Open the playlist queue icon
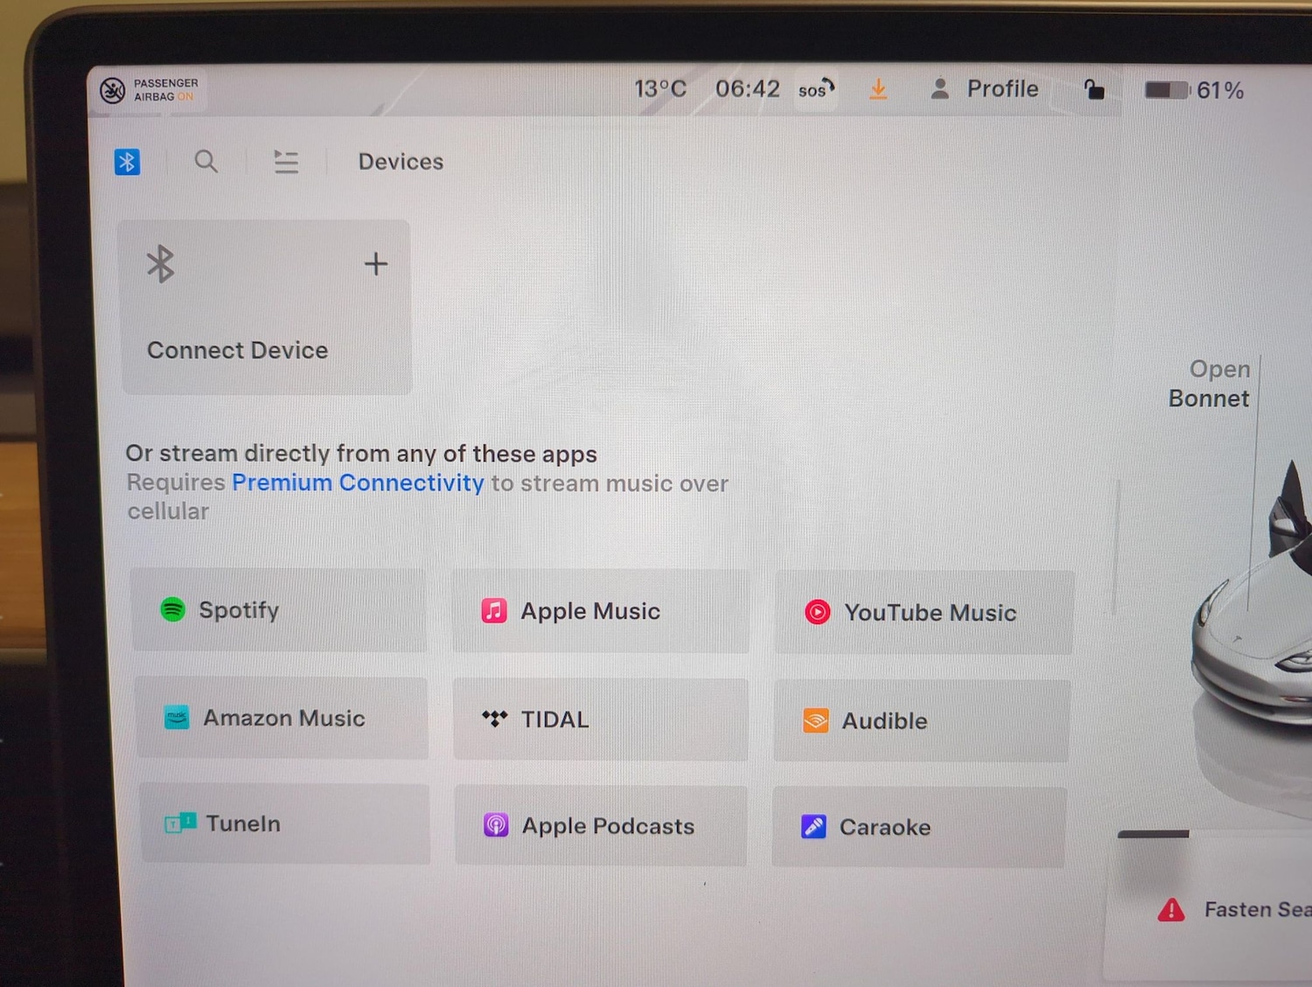The image size is (1312, 987). pos(286,162)
